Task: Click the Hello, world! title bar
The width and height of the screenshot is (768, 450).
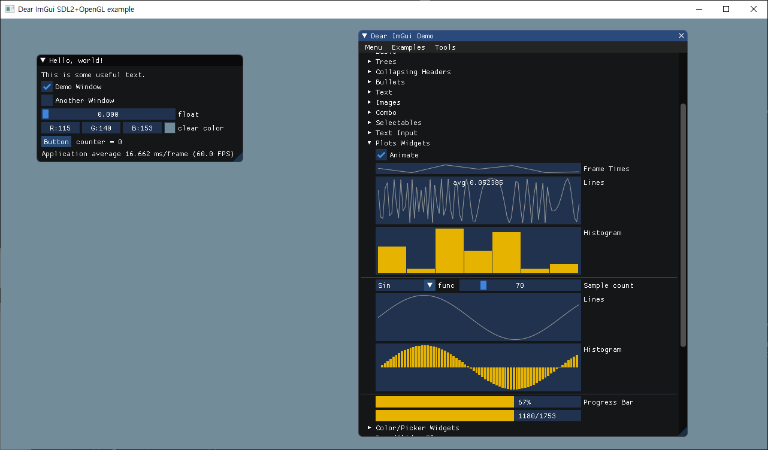Action: click(140, 60)
